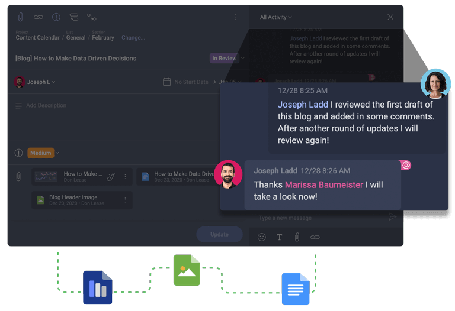Image resolution: width=455 pixels, height=311 pixels.
Task: Click the blue chart file icon below
Action: pyautogui.click(x=98, y=287)
